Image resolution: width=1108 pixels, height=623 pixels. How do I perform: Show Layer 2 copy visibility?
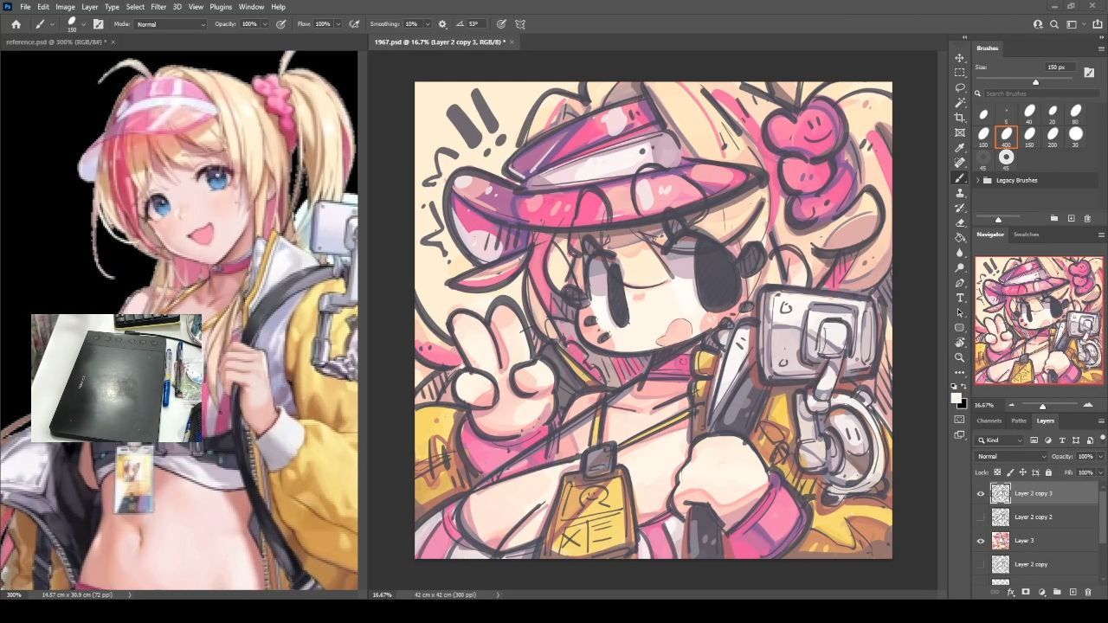click(981, 564)
